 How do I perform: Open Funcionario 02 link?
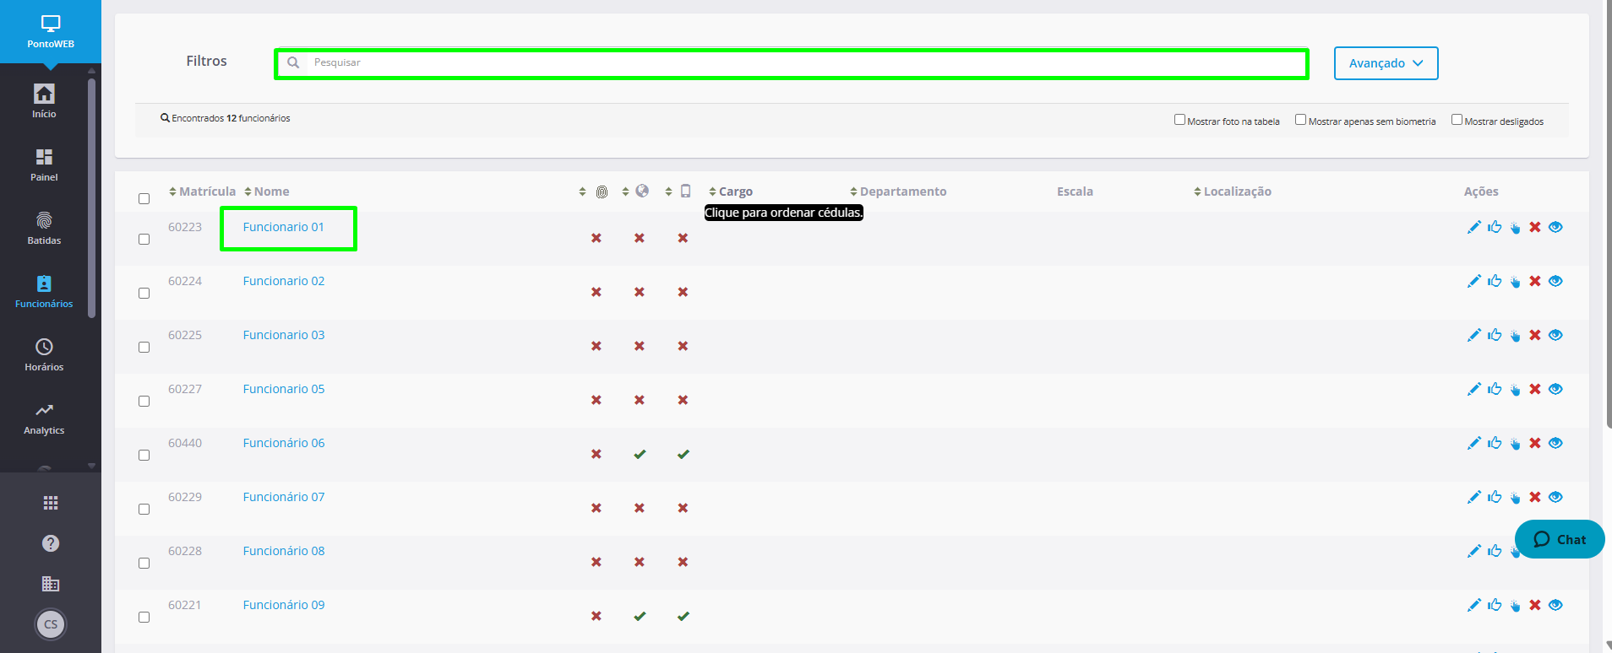point(284,281)
